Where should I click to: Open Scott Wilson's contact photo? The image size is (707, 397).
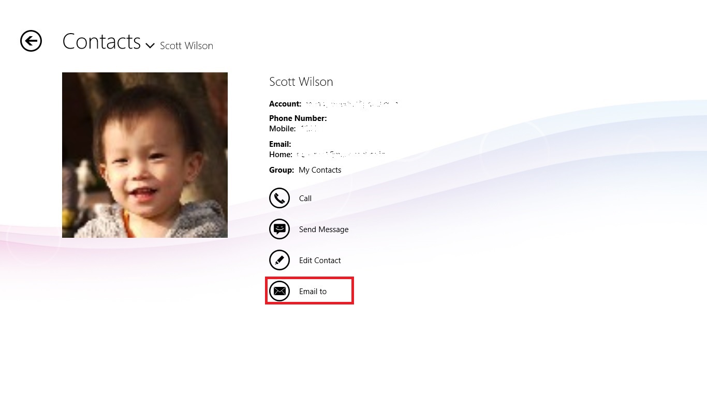(145, 155)
